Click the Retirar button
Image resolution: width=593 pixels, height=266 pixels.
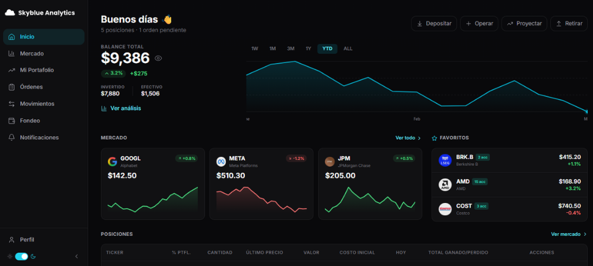click(569, 24)
